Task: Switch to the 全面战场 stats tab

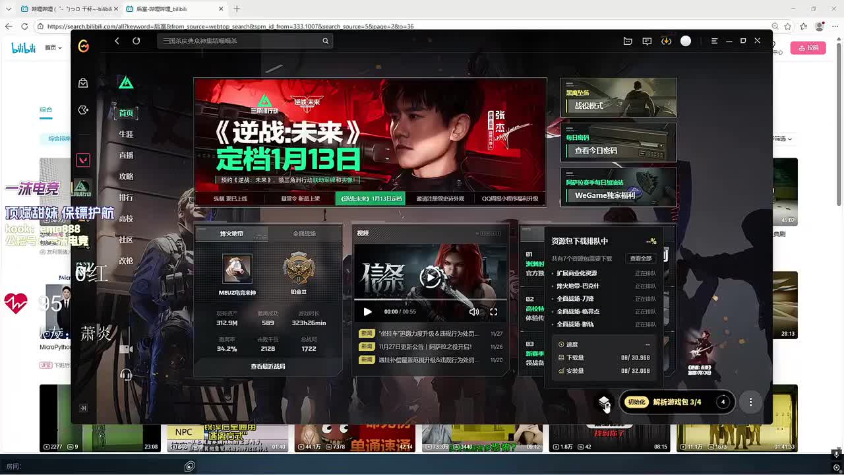Action: [x=304, y=234]
